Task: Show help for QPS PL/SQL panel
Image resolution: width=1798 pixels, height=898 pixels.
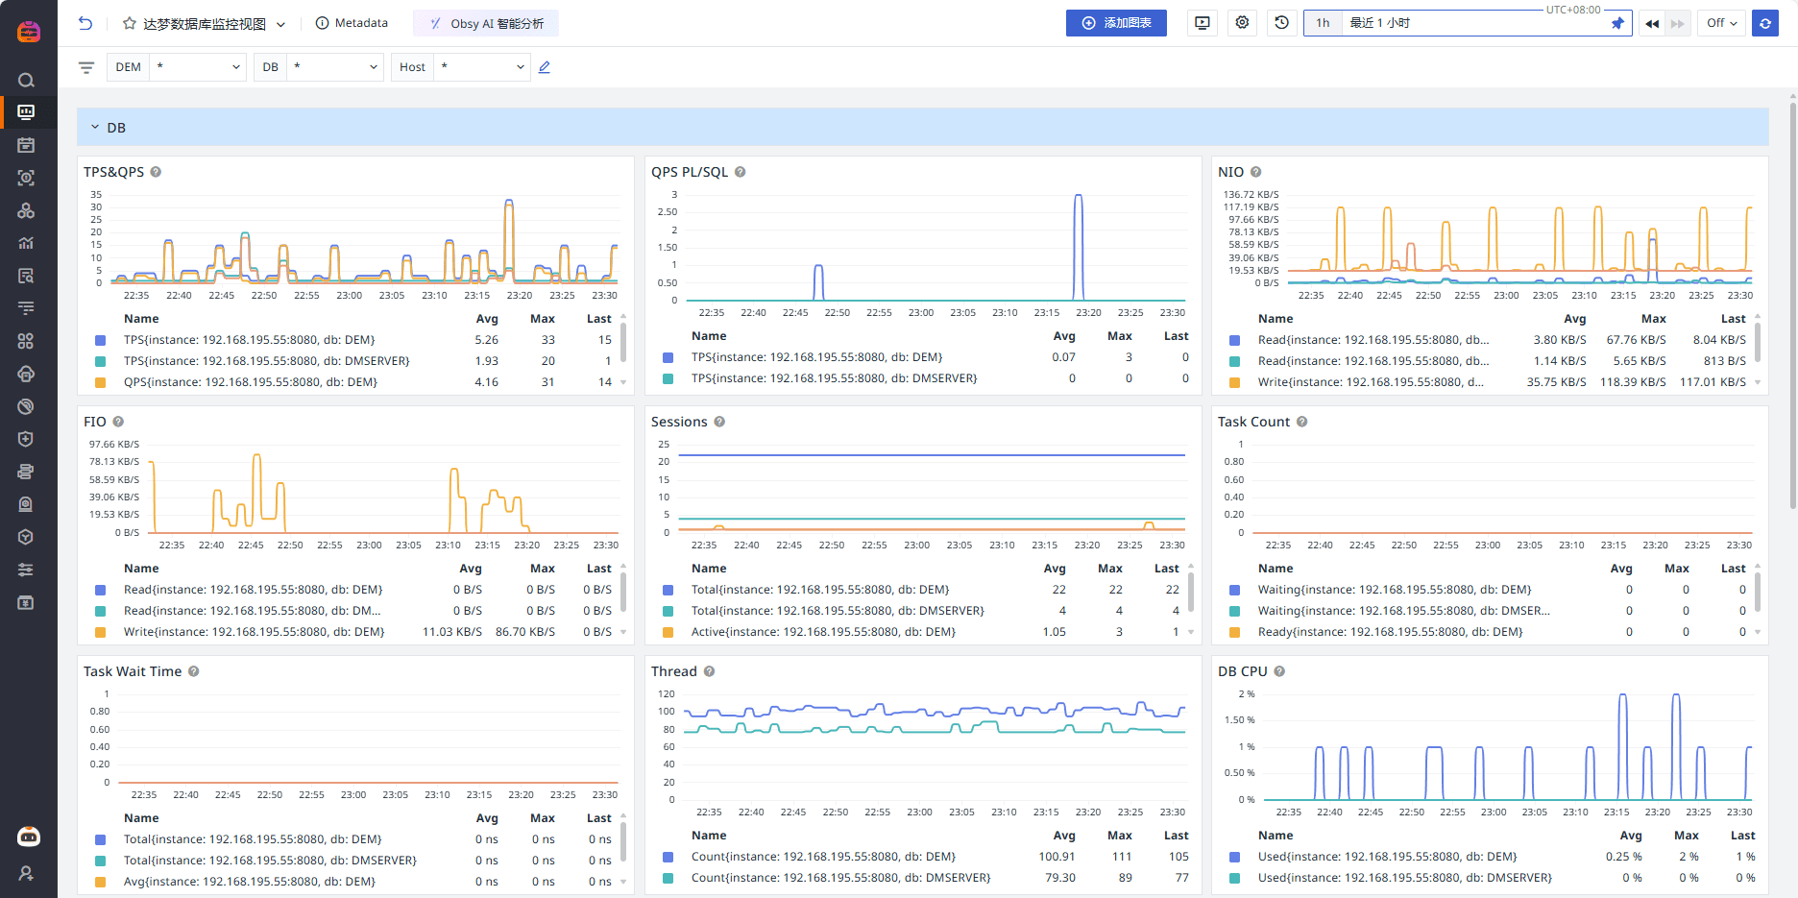Action: (741, 172)
